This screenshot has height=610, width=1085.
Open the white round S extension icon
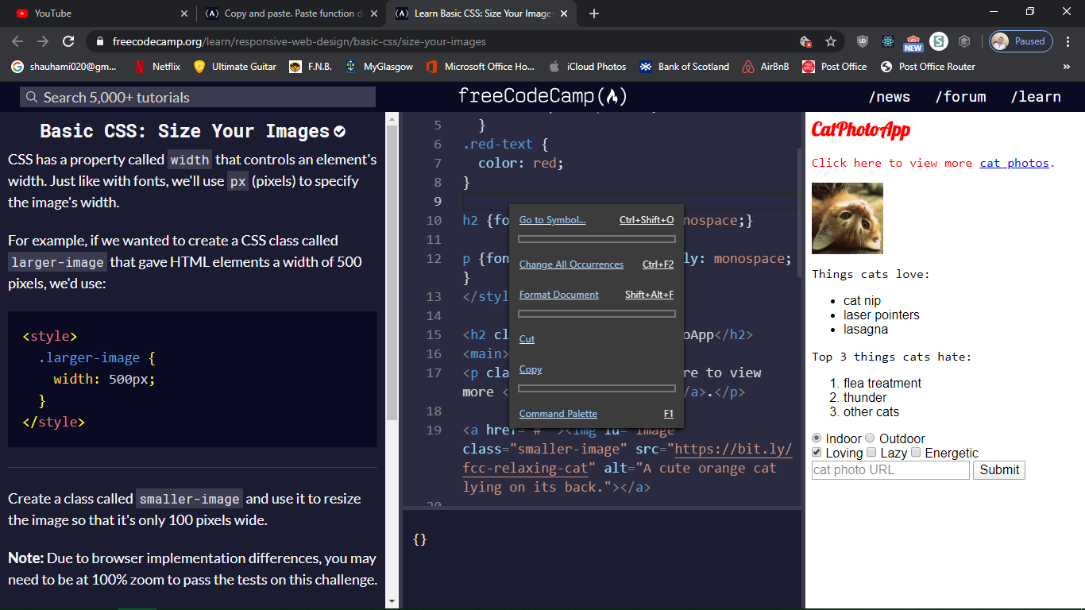click(939, 41)
